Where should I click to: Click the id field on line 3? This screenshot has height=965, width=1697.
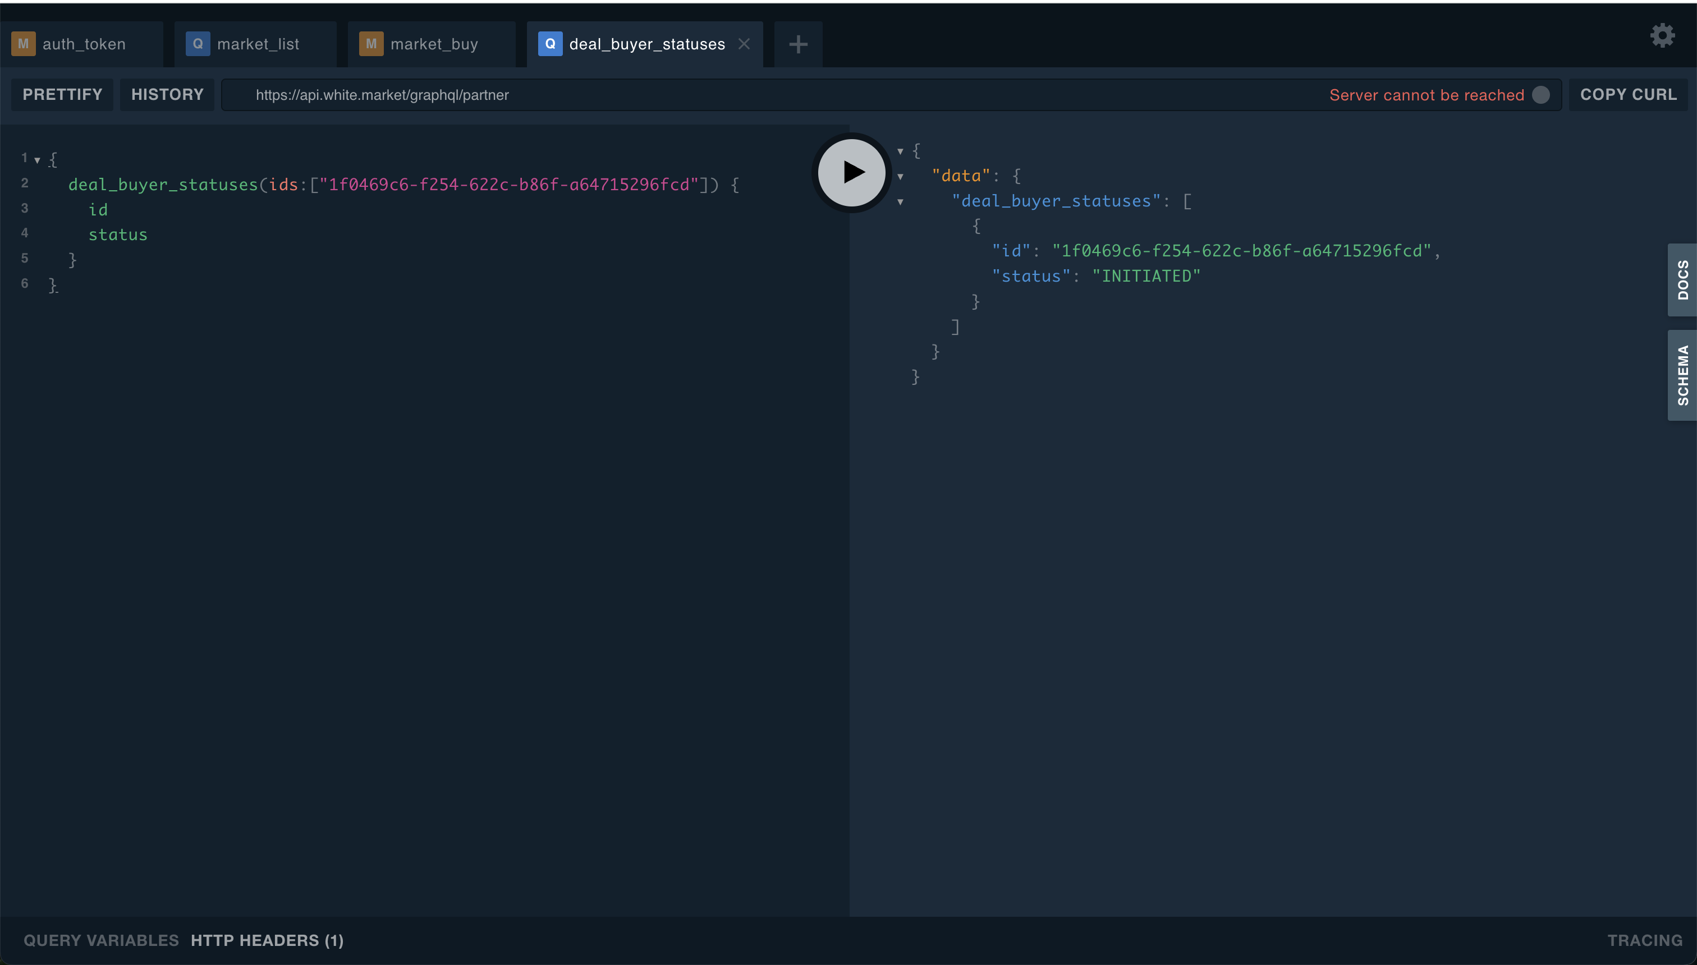(98, 210)
